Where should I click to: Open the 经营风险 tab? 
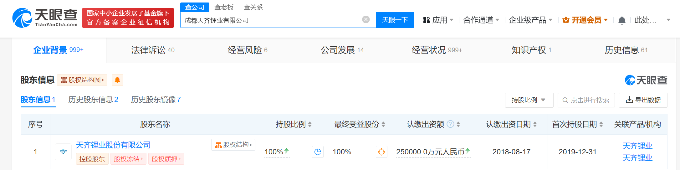[x=248, y=50]
